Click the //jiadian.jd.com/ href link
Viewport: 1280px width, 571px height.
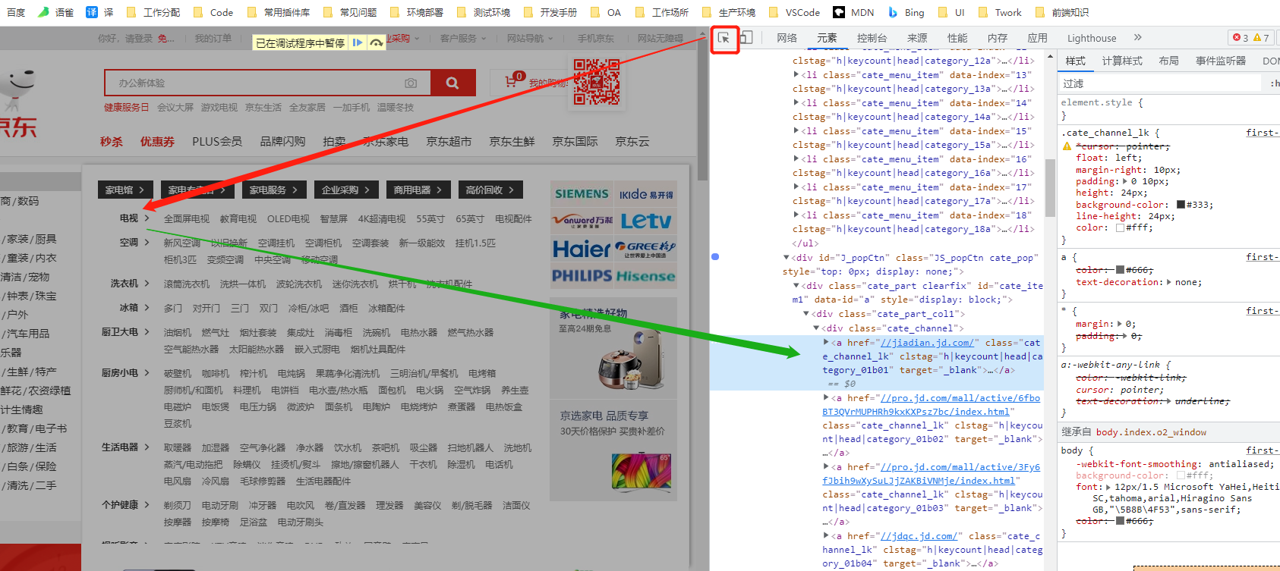point(926,343)
